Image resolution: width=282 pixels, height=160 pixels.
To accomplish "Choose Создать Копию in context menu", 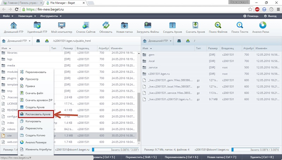I will pos(36,135).
